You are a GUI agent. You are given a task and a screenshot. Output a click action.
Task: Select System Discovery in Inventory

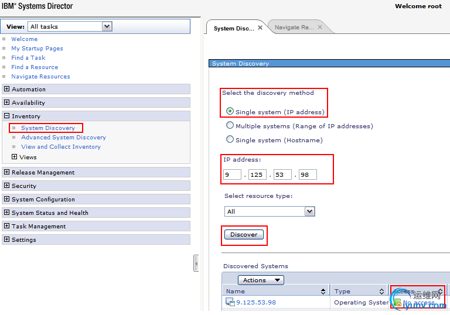pos(48,128)
